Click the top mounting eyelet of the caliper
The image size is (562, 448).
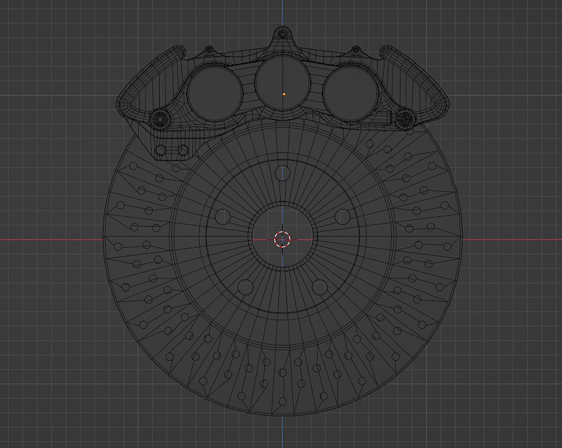click(x=282, y=33)
